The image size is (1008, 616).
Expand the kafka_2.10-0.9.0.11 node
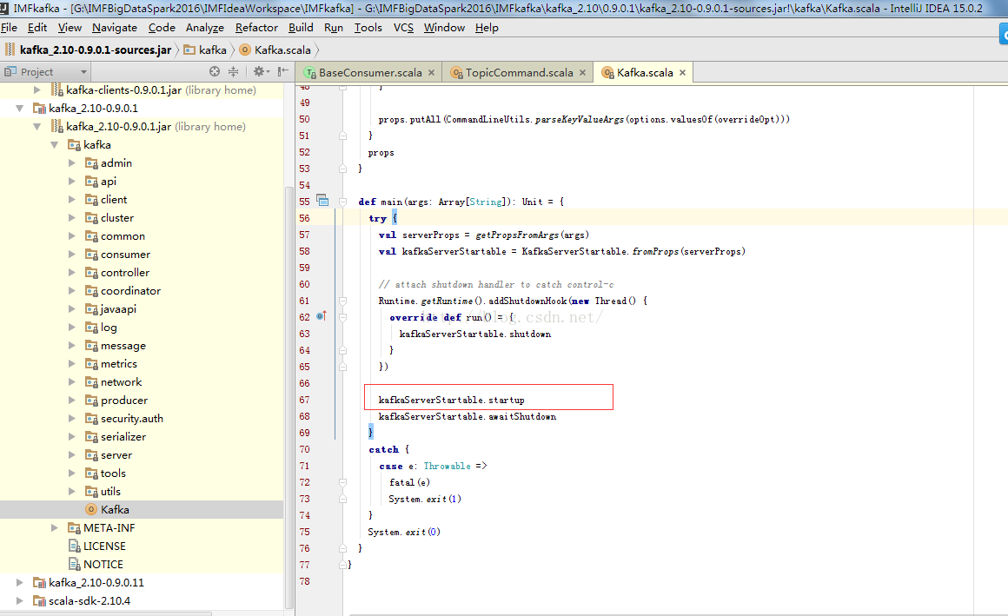coord(20,583)
